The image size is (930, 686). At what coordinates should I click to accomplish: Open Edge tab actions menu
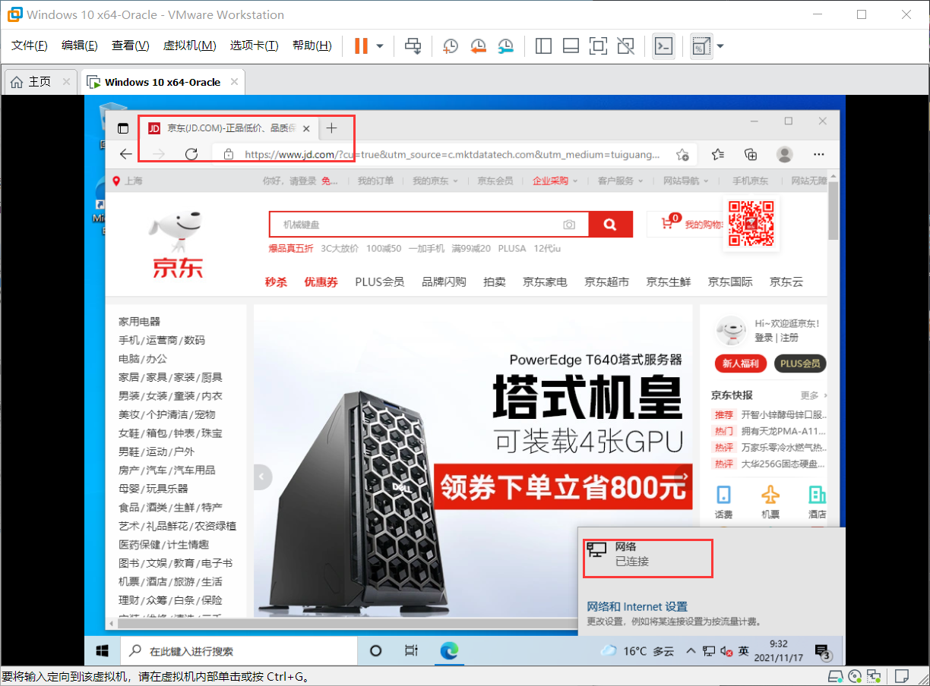[x=123, y=128]
